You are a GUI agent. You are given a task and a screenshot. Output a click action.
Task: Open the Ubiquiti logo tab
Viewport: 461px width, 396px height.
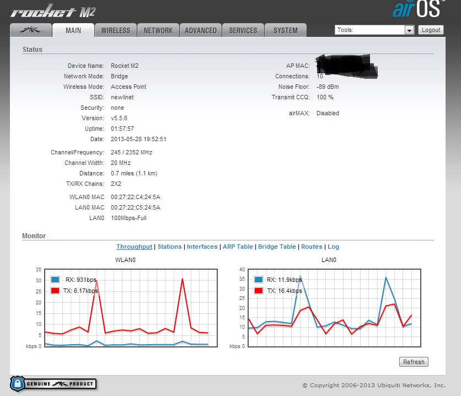[31, 30]
